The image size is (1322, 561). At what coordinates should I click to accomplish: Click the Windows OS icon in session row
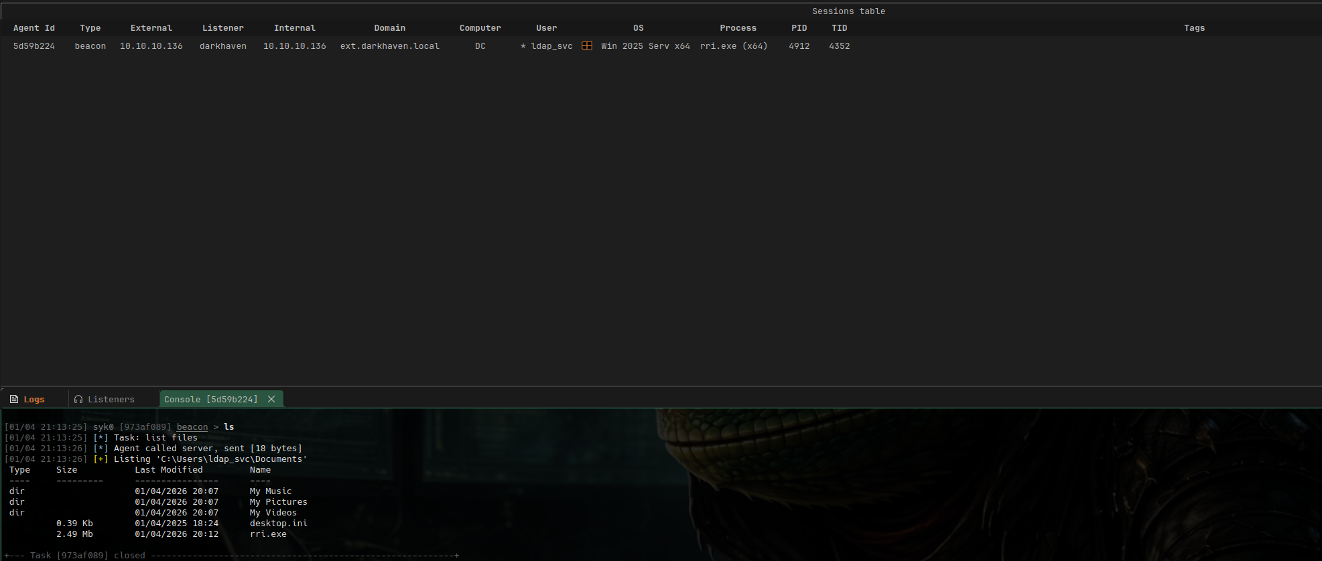point(587,46)
